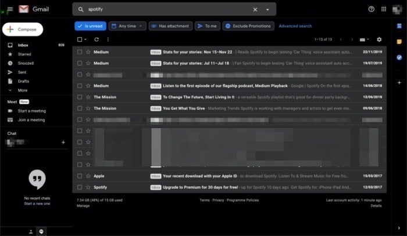Toggle the To me filter
This screenshot has height=236, width=407.
click(x=208, y=26)
